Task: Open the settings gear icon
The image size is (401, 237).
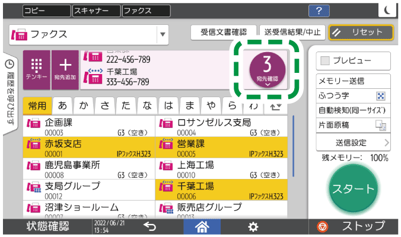Action: pyautogui.click(x=253, y=227)
